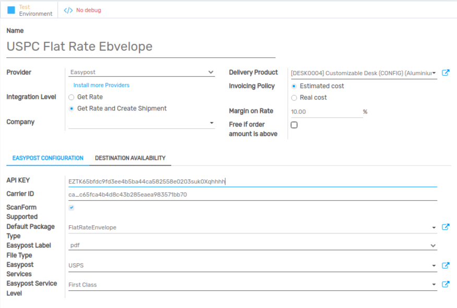Open external link for Default Package Type

point(446,227)
